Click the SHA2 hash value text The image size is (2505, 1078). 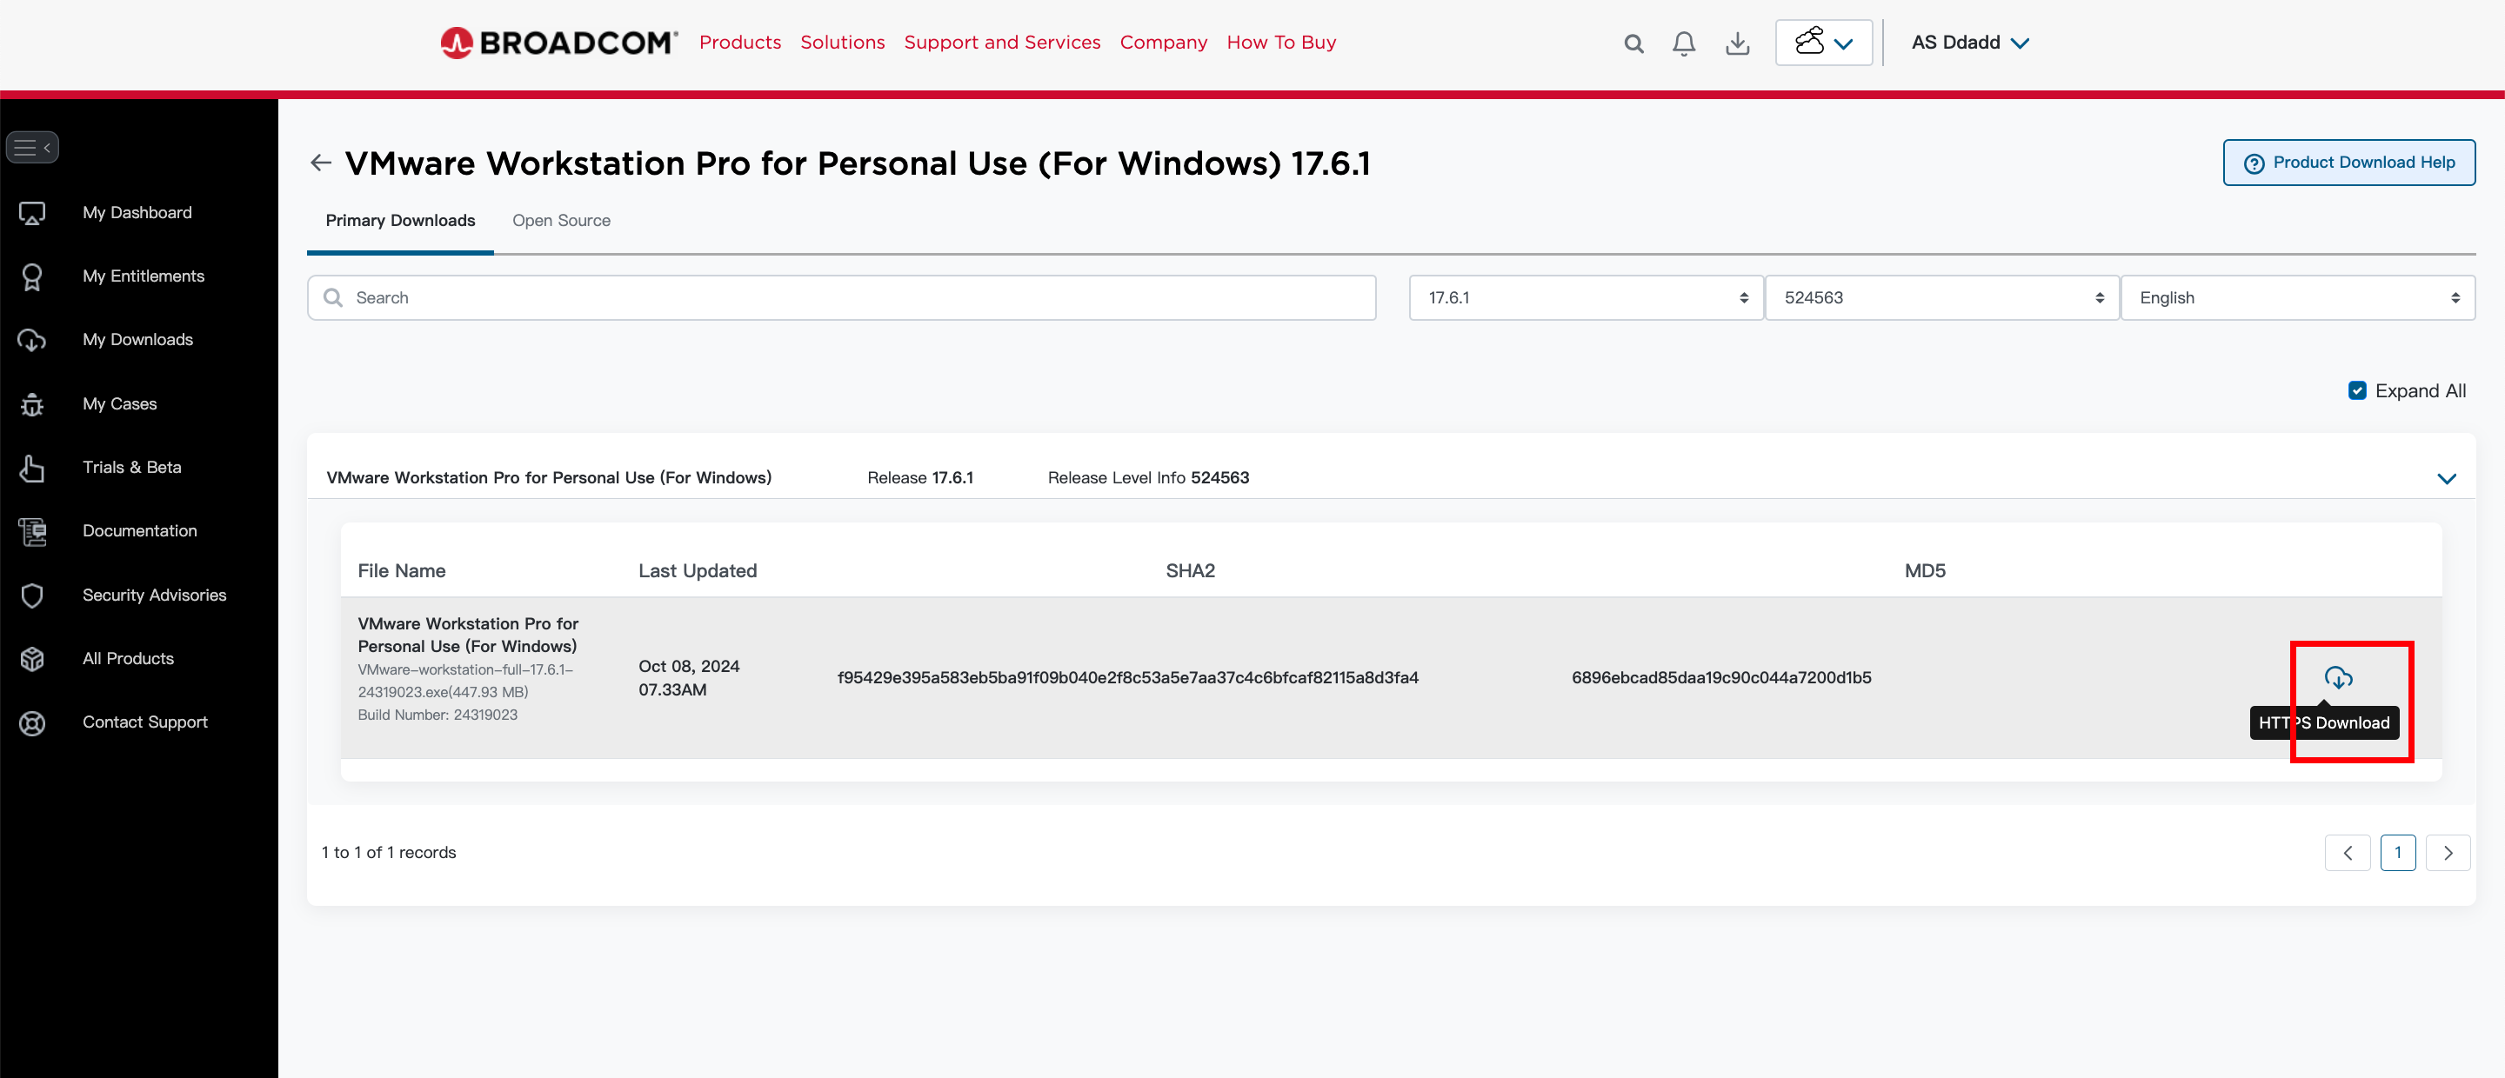point(1128,678)
